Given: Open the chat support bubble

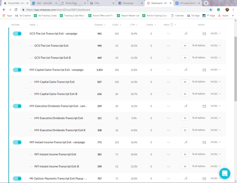Looking at the screenshot, I should (225, 173).
